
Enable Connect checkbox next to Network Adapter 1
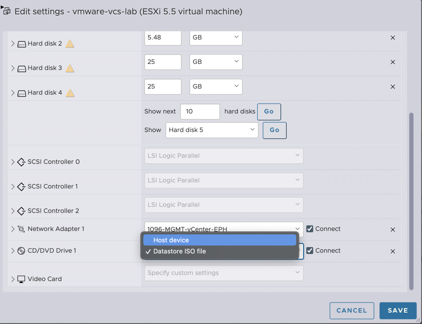310,228
